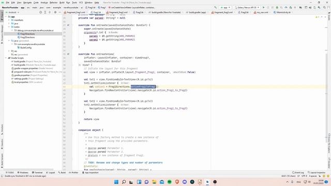The image size is (331, 186).
Task: Expand the res folder
Action: 9,51
